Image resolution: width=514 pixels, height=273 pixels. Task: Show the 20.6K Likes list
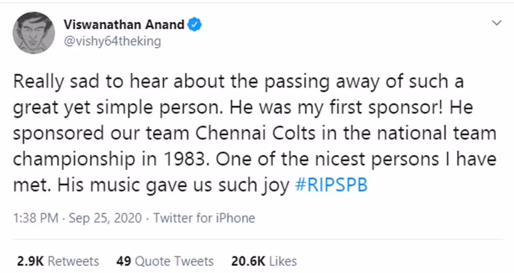tap(264, 261)
